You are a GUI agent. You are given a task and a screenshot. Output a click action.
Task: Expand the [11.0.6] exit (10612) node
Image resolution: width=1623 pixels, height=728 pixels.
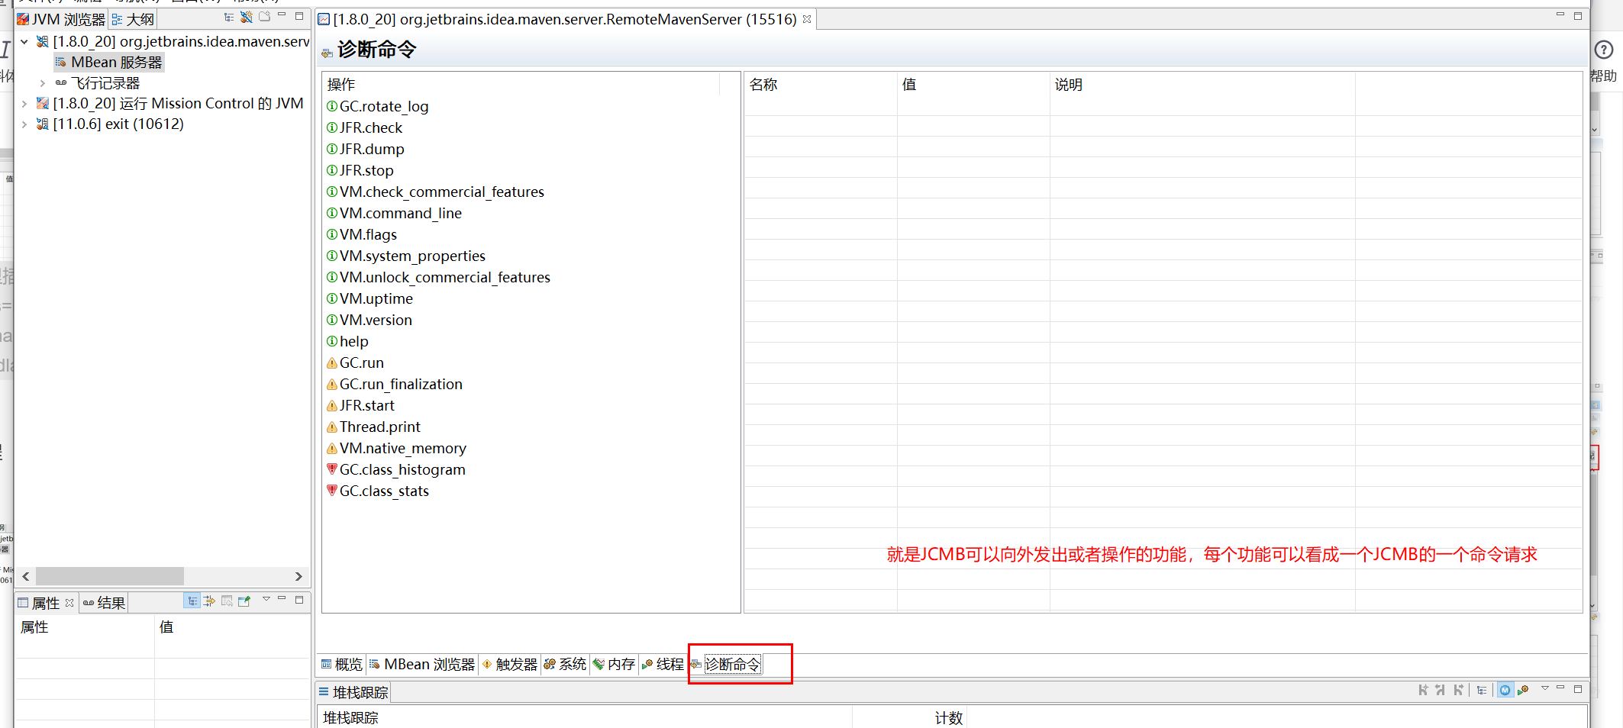[24, 124]
